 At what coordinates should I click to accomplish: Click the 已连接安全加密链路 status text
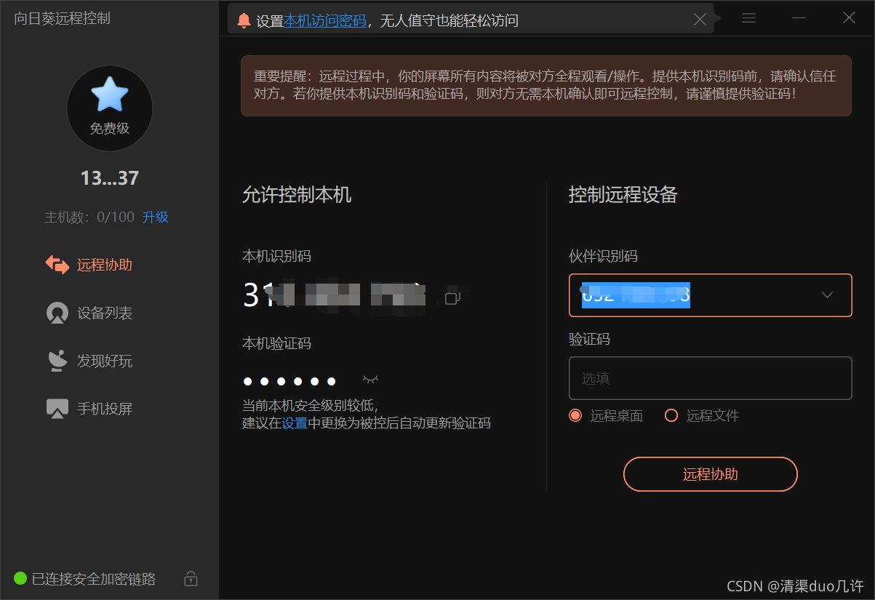point(94,579)
